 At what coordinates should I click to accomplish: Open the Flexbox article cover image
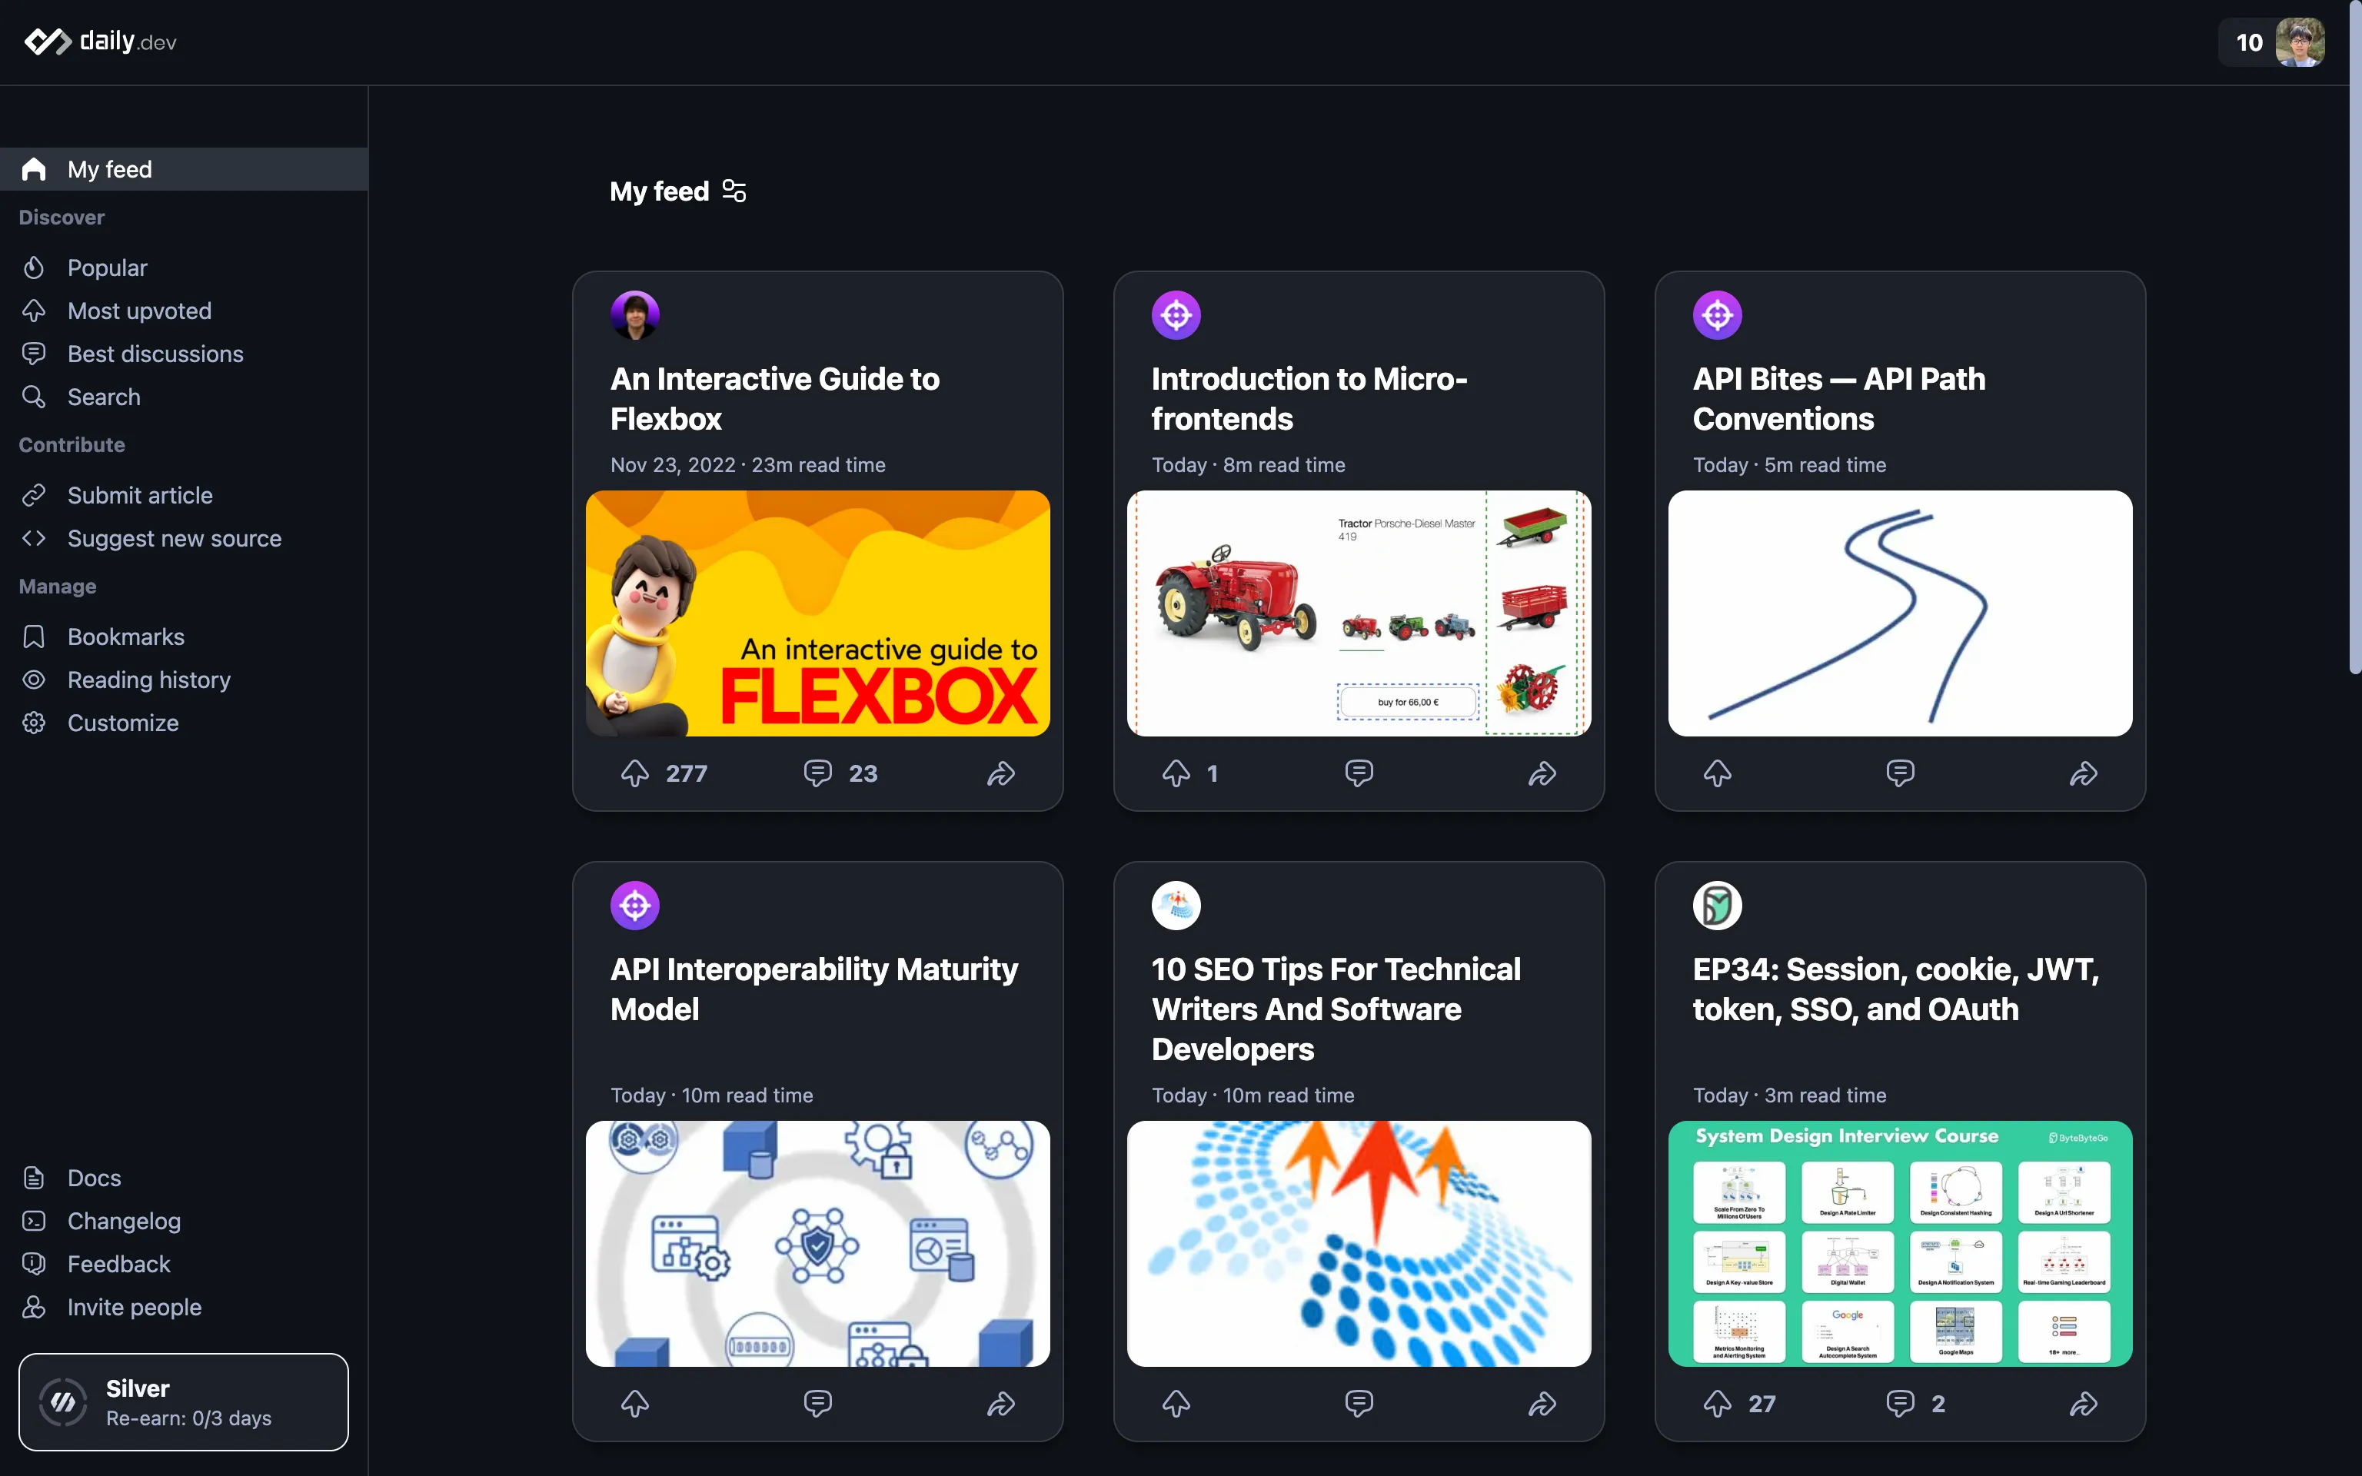pos(817,613)
